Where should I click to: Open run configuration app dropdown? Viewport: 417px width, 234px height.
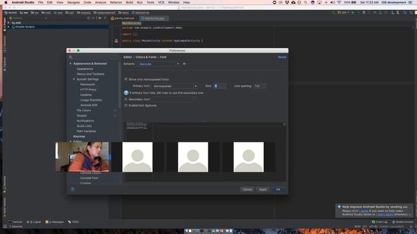tap(343, 12)
